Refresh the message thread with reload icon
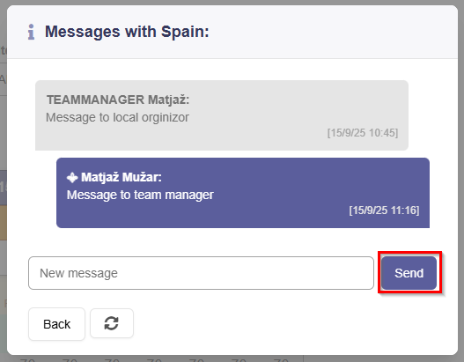Viewport: 464px width, 362px height. [x=112, y=323]
